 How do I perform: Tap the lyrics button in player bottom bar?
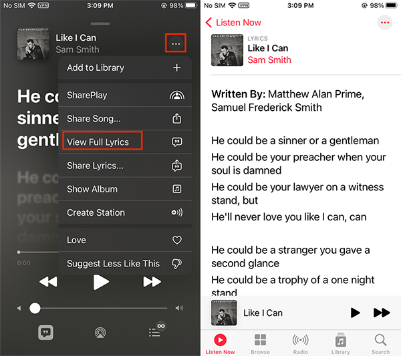(45, 332)
